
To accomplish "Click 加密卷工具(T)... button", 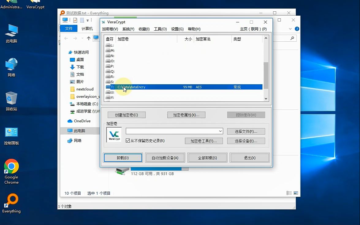I will 204,141.
